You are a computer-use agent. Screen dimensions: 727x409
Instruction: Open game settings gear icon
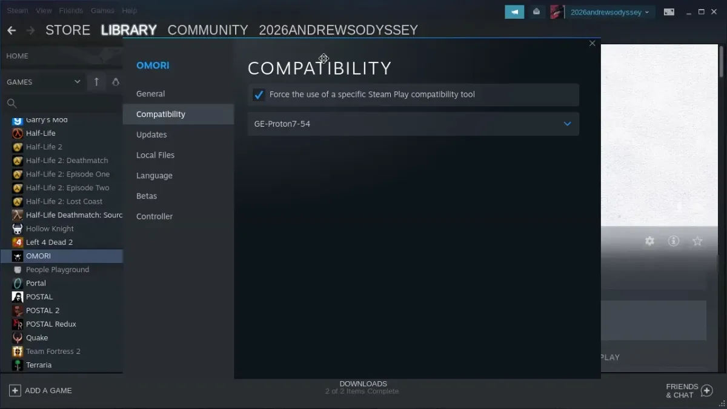click(649, 241)
